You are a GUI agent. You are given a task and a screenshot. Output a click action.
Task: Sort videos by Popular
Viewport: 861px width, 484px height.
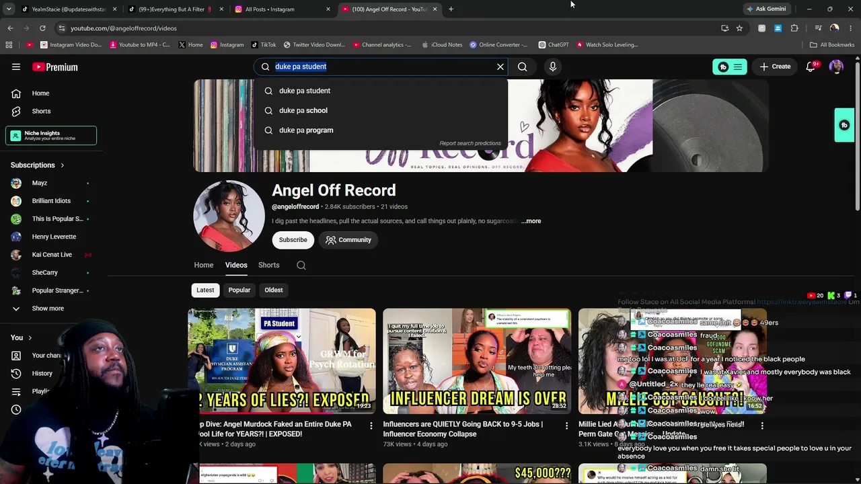click(239, 290)
